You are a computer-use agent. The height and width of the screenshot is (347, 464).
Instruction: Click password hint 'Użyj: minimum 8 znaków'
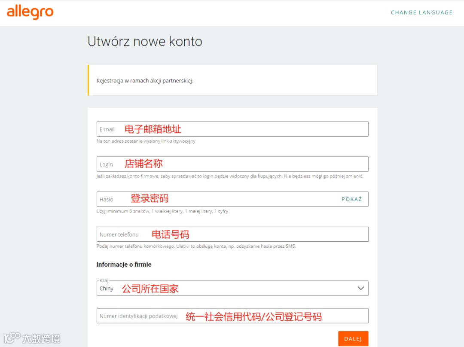[x=123, y=211]
